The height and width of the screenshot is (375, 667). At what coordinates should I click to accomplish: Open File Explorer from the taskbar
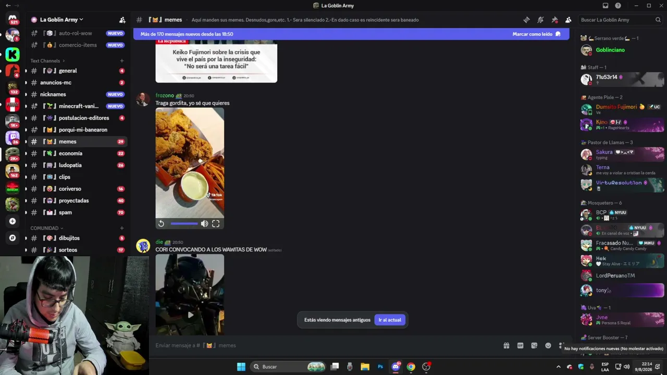coord(365,367)
